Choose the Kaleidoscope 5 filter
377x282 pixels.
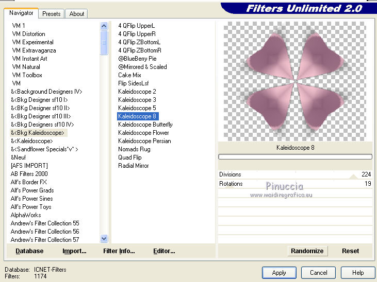[x=137, y=108]
